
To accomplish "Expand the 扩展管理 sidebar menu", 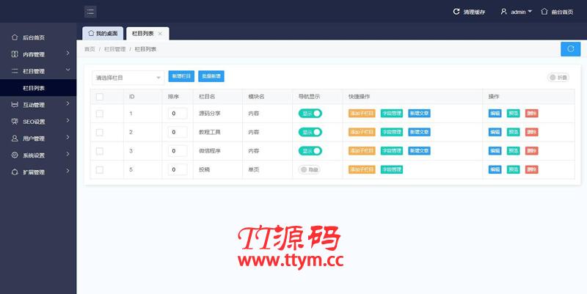I will pyautogui.click(x=38, y=172).
